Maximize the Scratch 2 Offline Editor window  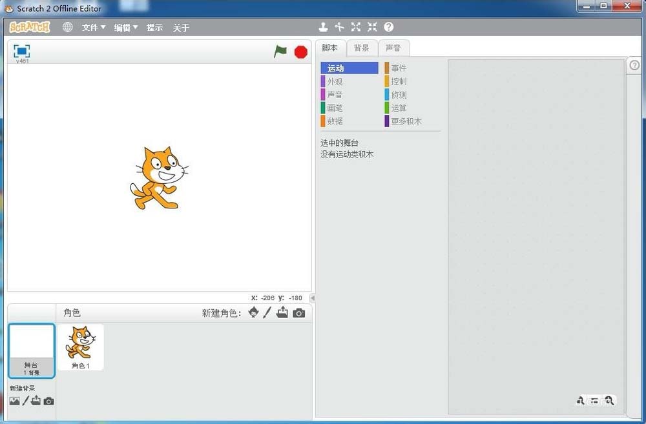(603, 6)
